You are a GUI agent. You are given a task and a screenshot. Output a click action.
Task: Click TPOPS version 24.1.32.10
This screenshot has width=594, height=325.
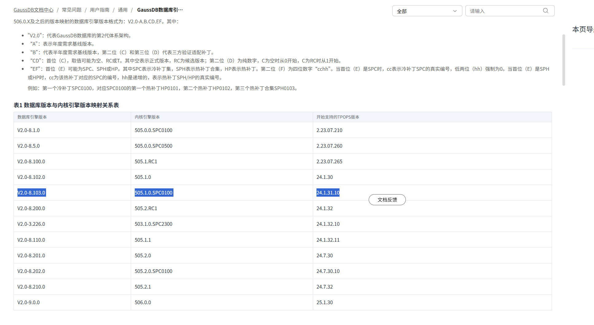click(328, 224)
